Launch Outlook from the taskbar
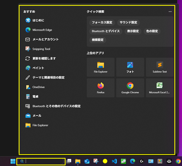This screenshot has width=182, height=166. click(x=87, y=161)
